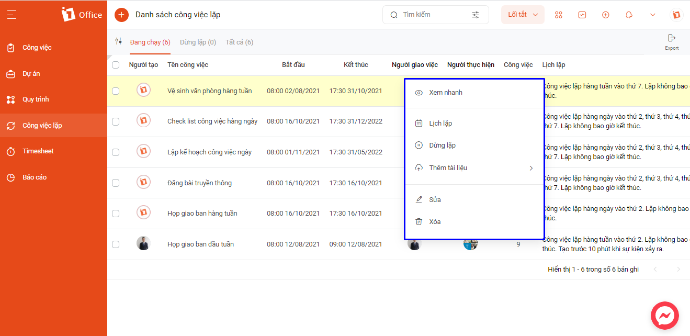Open the Messenger chat bubble

[x=665, y=316]
